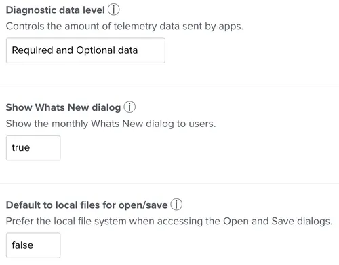Select the Default to local files for open/save heading
This screenshot has width=339, height=265.
tap(87, 205)
